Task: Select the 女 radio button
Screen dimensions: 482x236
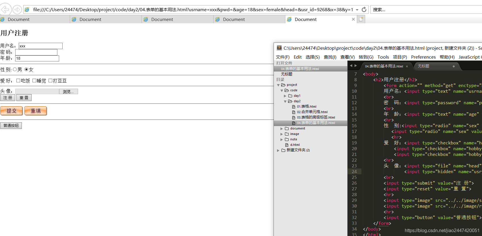Action: (26, 69)
